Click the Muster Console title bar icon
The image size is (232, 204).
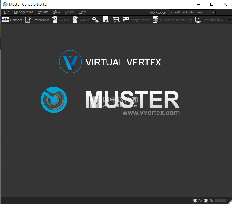5,4
